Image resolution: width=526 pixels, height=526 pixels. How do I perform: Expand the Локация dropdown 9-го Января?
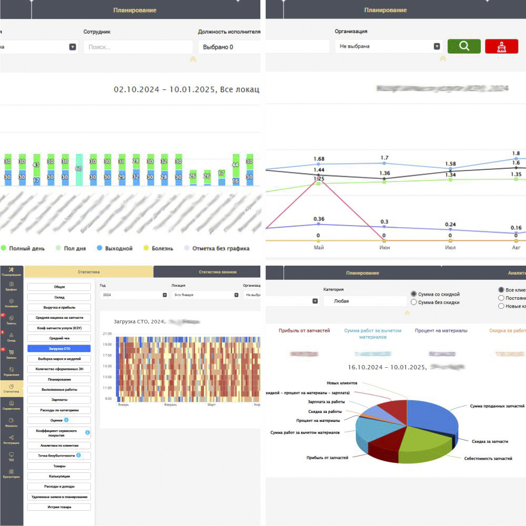pos(205,295)
